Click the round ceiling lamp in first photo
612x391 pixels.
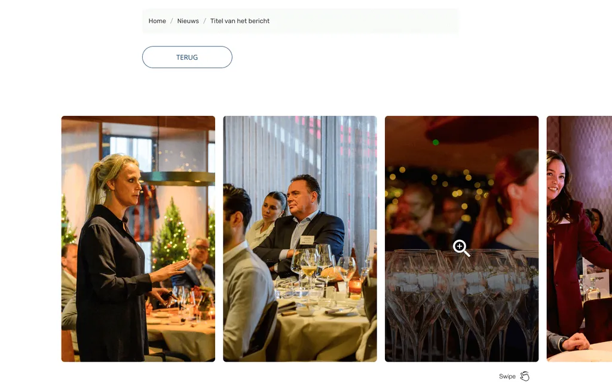click(178, 178)
